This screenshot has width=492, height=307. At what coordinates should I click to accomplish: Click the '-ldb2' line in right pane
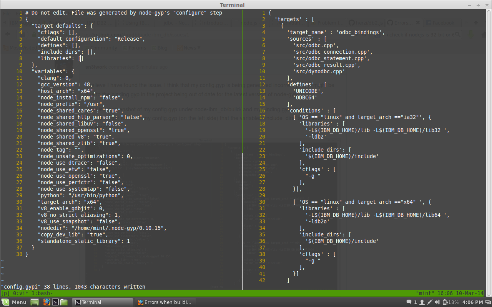pyautogui.click(x=316, y=137)
